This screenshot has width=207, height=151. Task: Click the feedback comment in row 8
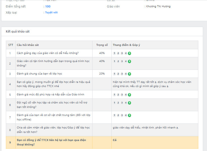[146, 128]
